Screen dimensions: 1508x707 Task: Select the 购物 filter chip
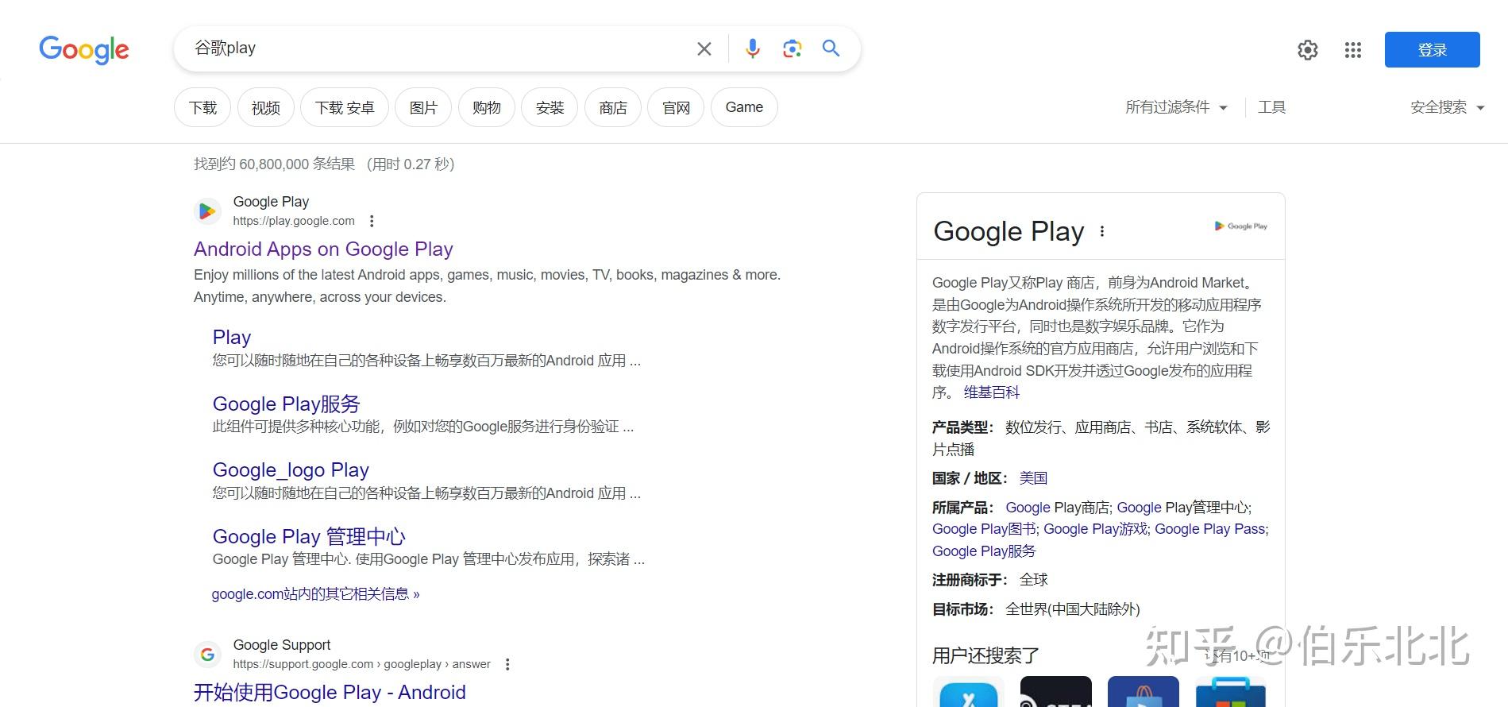[x=487, y=107]
